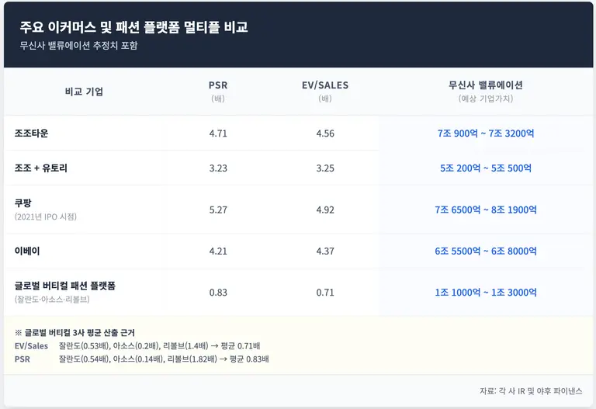
Task: Click the PSR column header
Action: pyautogui.click(x=218, y=85)
